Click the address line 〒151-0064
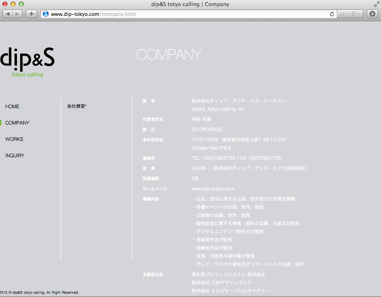The height and width of the screenshot is (297, 381). pyautogui.click(x=239, y=140)
